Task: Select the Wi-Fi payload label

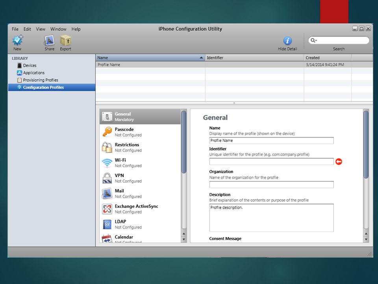Action: click(x=120, y=160)
